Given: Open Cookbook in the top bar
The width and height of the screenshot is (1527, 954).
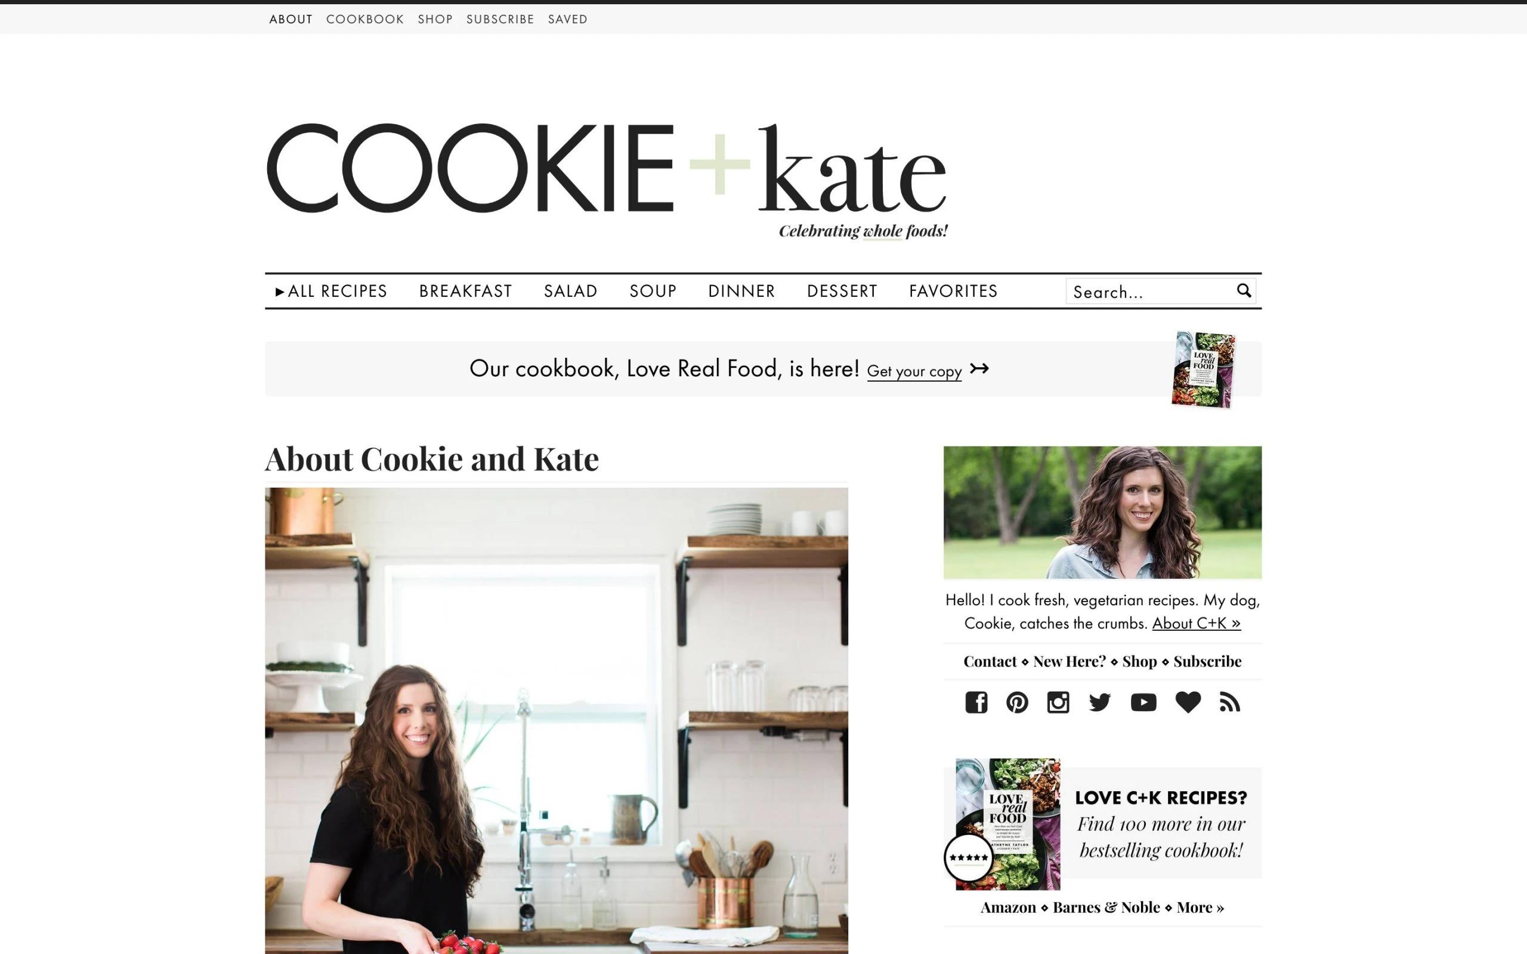Looking at the screenshot, I should [364, 19].
